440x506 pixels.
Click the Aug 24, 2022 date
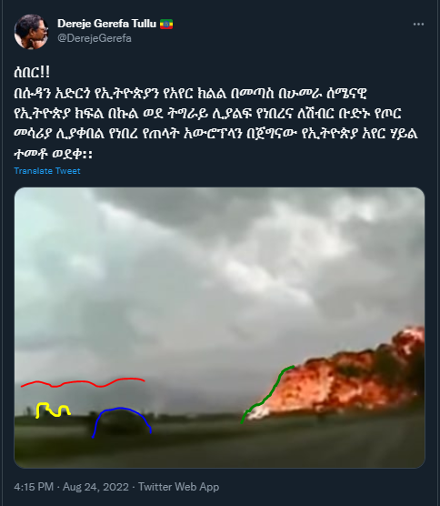pyautogui.click(x=95, y=487)
